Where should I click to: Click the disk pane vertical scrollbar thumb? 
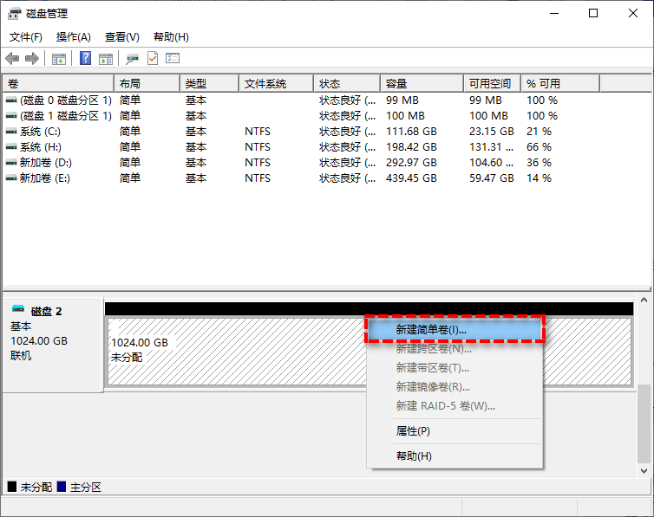tap(644, 423)
